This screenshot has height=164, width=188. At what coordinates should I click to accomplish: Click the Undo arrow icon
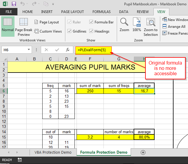pos(23,4)
